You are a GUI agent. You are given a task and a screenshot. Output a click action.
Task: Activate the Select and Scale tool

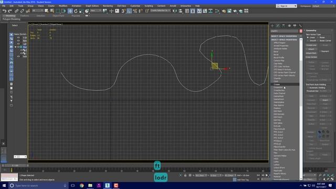81,11
